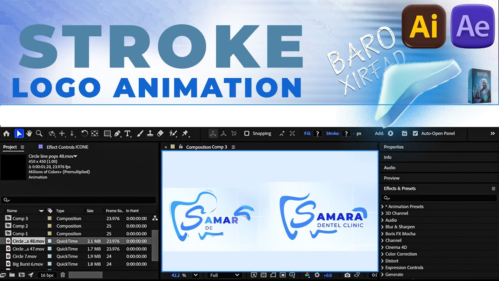The height and width of the screenshot is (281, 499).
Task: Select the Zoom magnifier tool
Action: click(39, 133)
